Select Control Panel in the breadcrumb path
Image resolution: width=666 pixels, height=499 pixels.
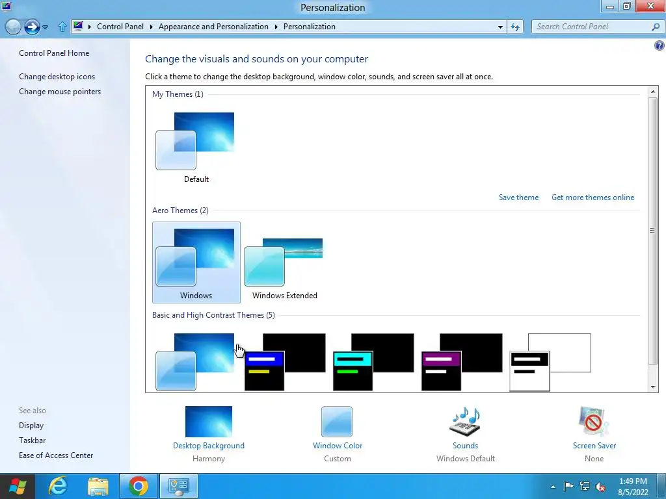[x=120, y=26]
